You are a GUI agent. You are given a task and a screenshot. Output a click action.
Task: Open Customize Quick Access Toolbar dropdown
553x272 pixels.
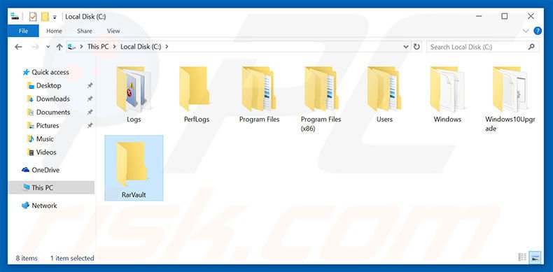pos(55,17)
